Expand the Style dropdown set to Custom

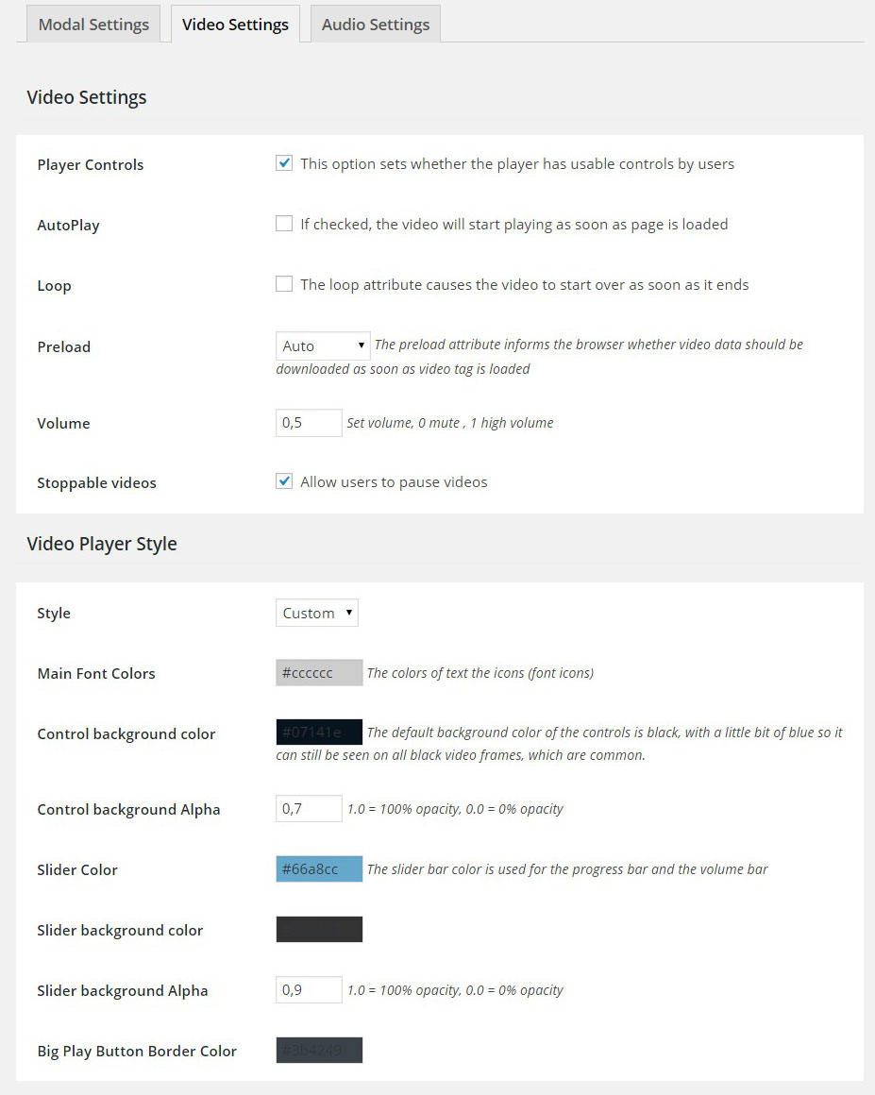coord(317,613)
